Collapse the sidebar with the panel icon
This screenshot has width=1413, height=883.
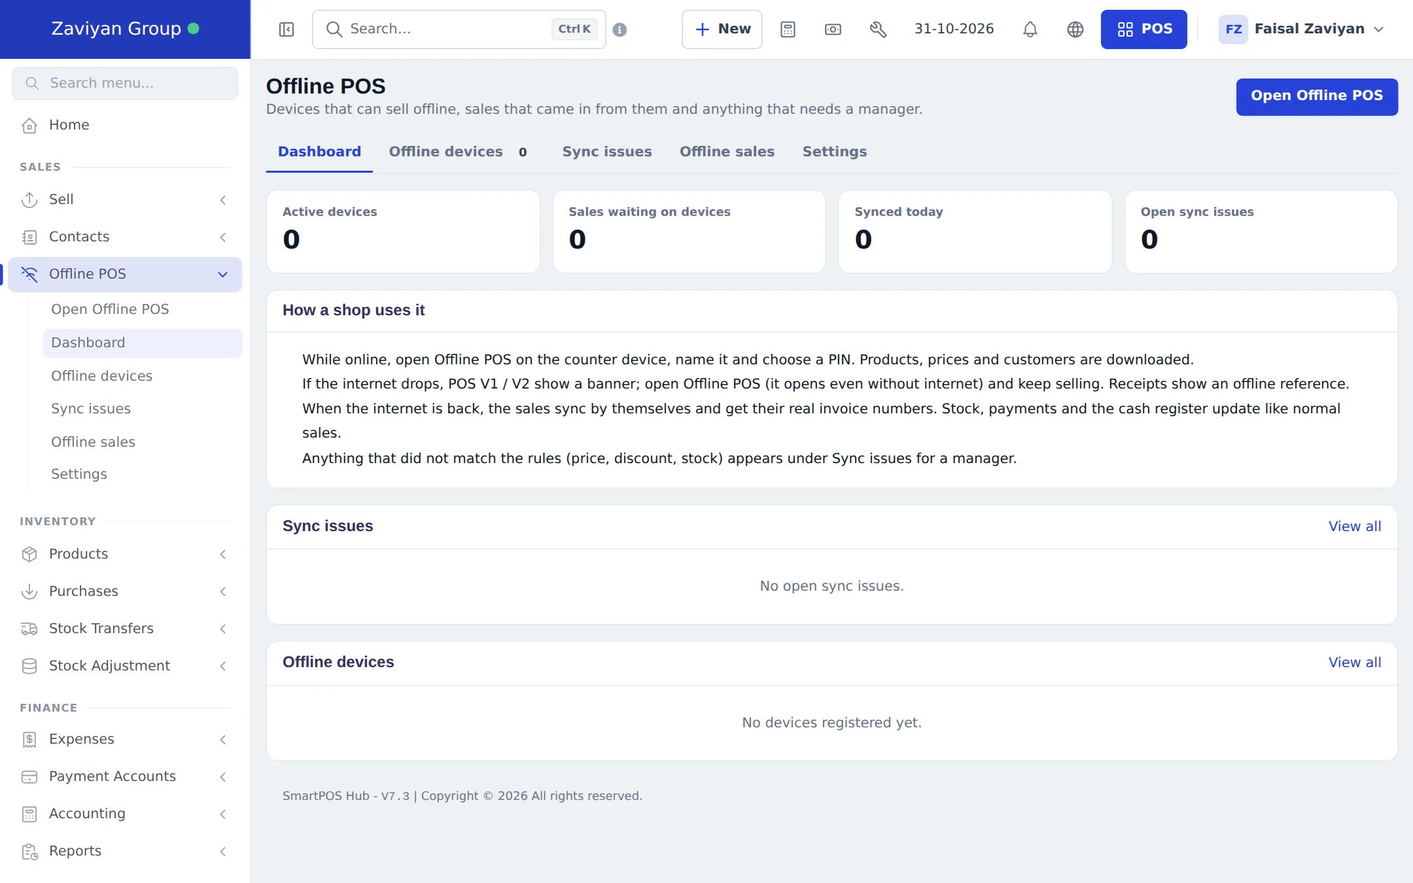point(287,29)
